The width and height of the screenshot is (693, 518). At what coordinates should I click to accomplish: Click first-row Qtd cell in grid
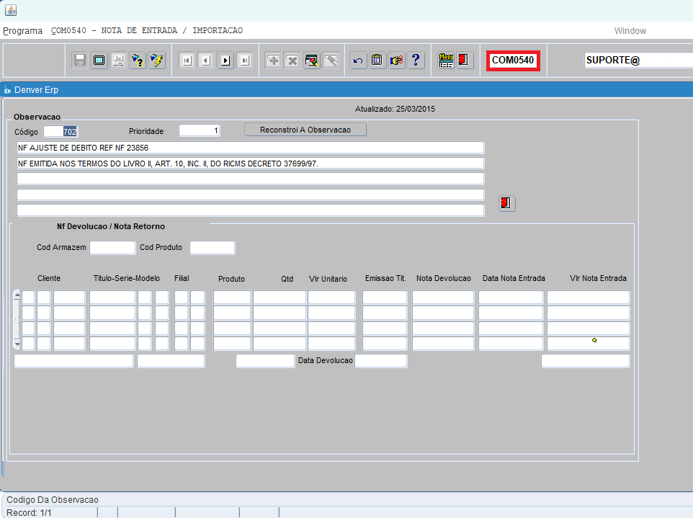pyautogui.click(x=280, y=298)
